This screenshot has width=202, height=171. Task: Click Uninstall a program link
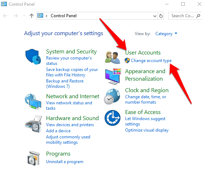click(65, 162)
